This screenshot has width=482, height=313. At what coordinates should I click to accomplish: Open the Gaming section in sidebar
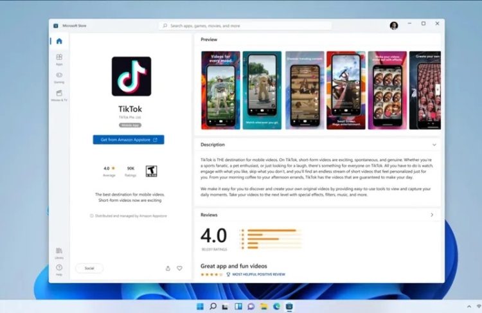click(59, 77)
